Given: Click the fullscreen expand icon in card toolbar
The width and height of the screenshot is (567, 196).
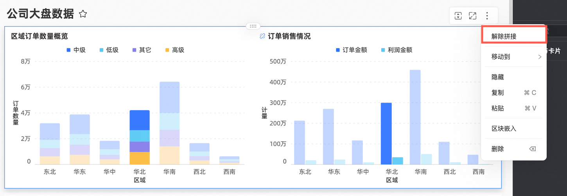Looking at the screenshot, I should point(472,16).
